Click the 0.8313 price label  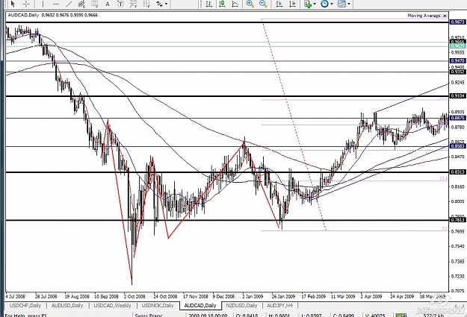(x=458, y=172)
